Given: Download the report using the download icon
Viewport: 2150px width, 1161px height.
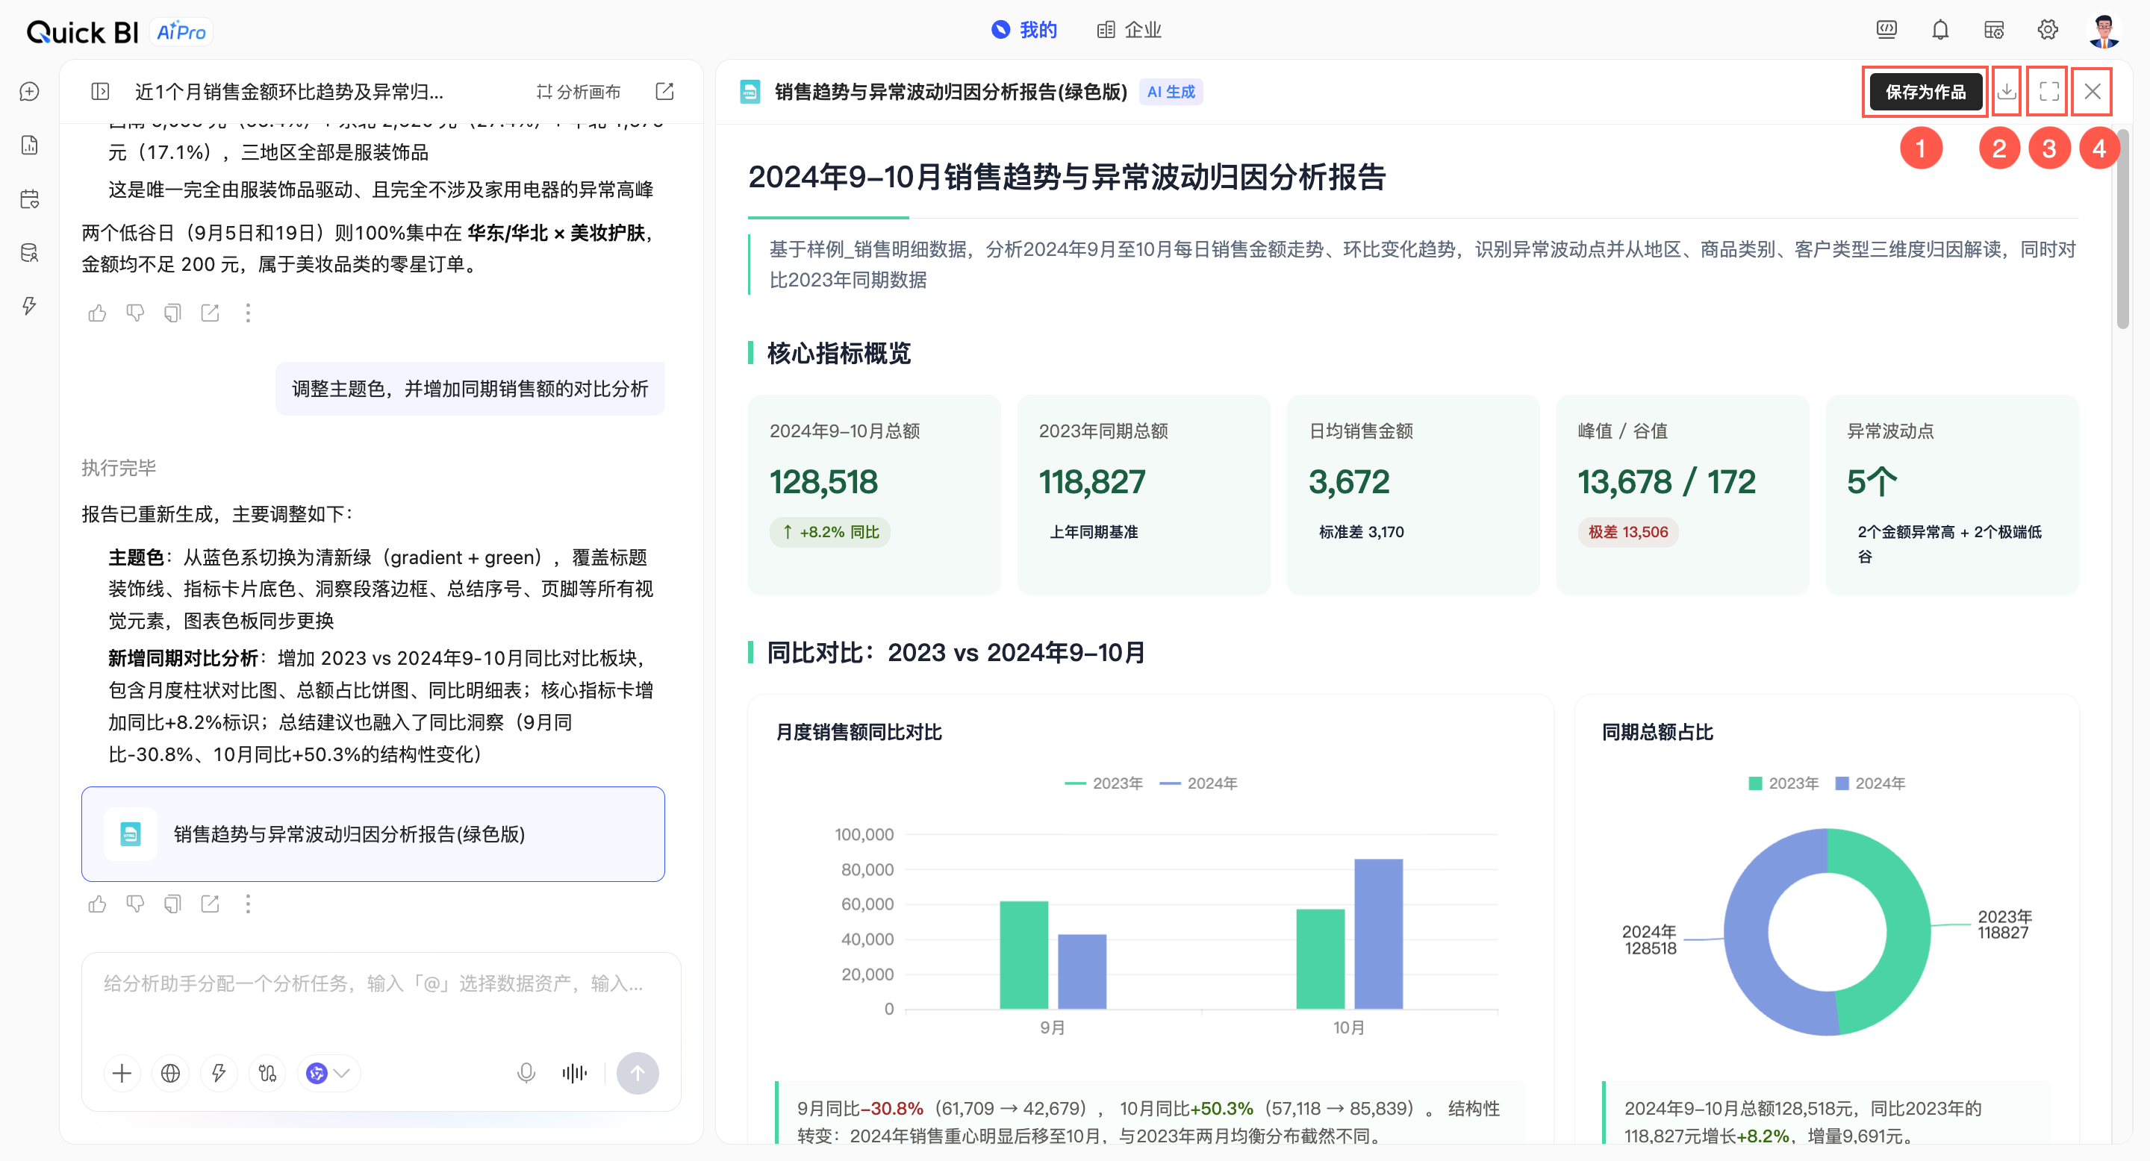Looking at the screenshot, I should pos(2007,92).
